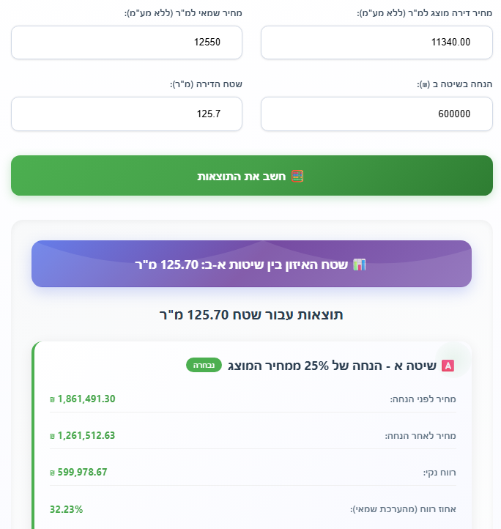Focus the displayed price field showing 11340.00
The image size is (501, 529).
click(x=376, y=42)
